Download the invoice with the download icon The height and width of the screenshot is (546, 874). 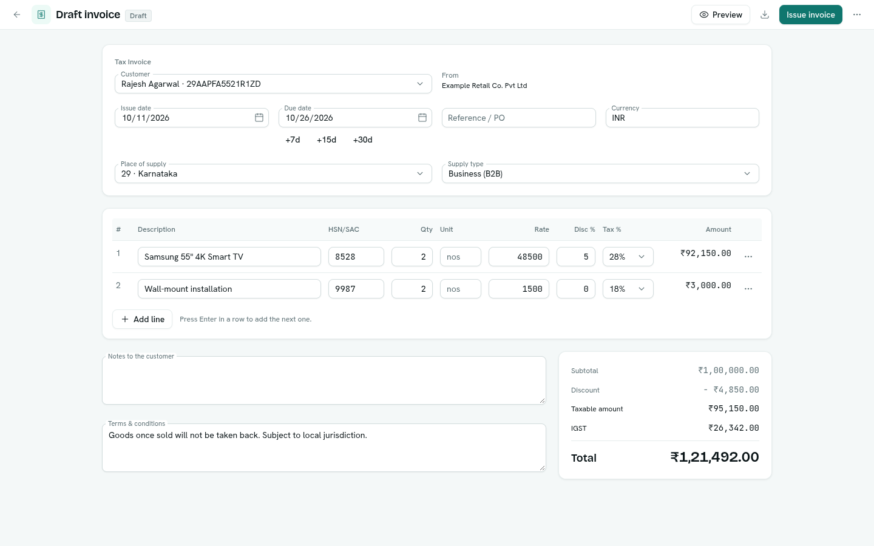click(x=765, y=15)
